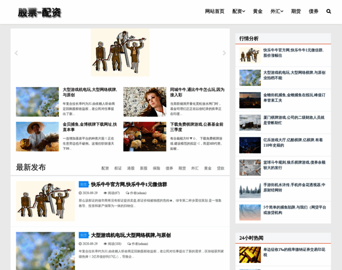Select the 权证 tab in 最新发布

118,168
